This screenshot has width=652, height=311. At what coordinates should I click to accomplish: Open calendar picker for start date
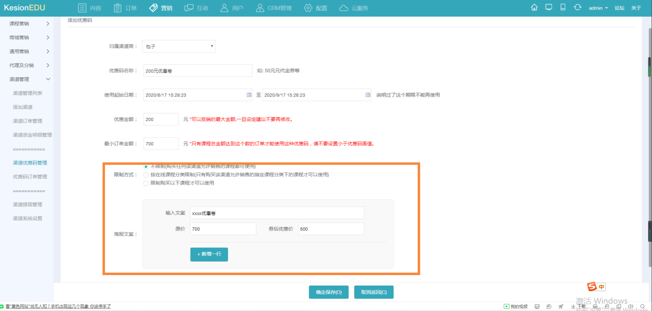click(249, 95)
